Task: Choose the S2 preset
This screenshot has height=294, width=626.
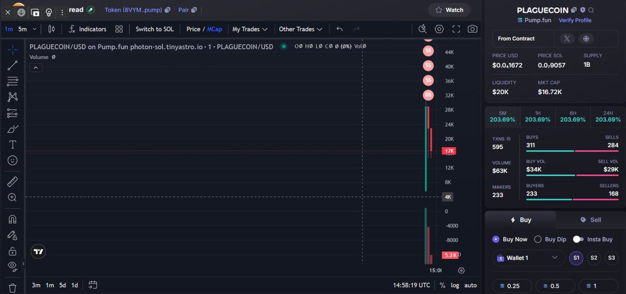Action: coord(594,258)
